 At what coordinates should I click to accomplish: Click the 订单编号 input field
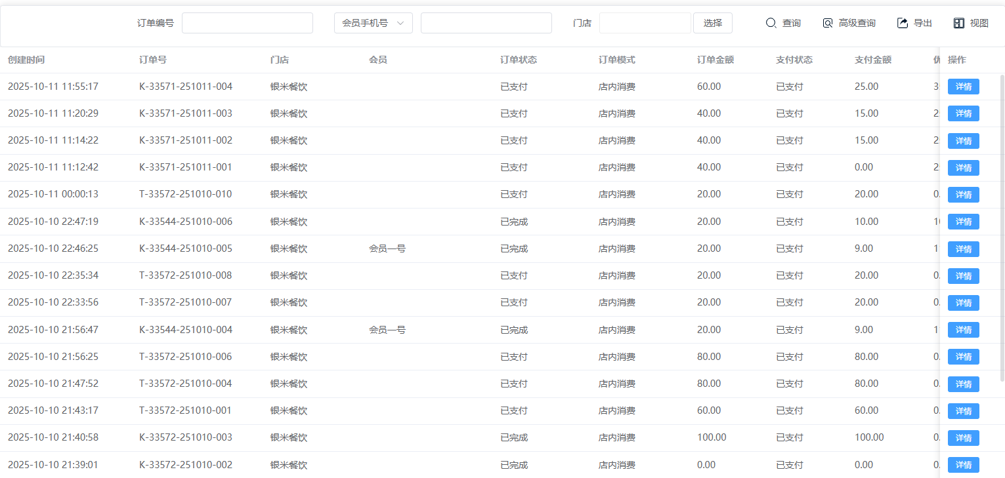247,23
